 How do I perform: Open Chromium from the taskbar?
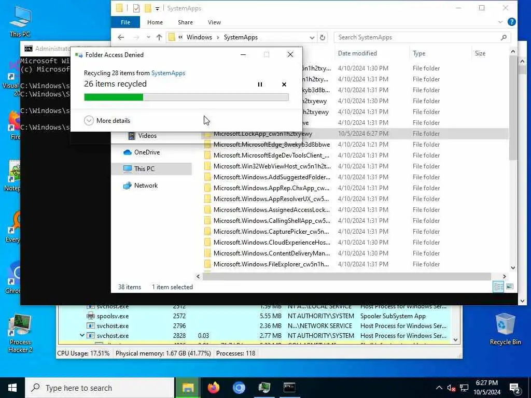tap(239, 388)
